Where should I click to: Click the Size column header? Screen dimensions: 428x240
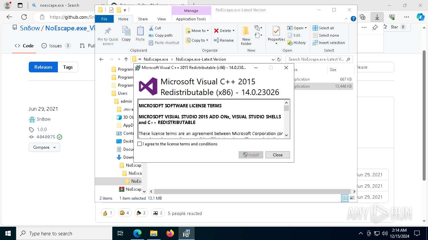coord(340,70)
